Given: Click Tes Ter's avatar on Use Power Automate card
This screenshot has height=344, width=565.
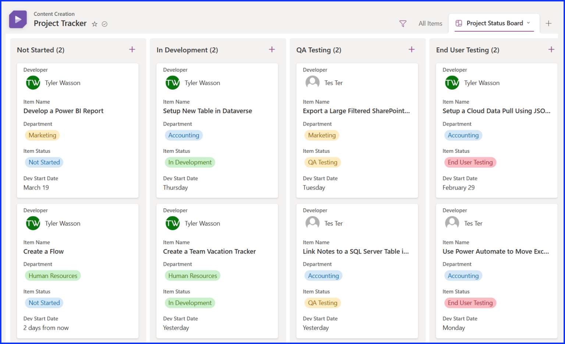Looking at the screenshot, I should click(452, 223).
